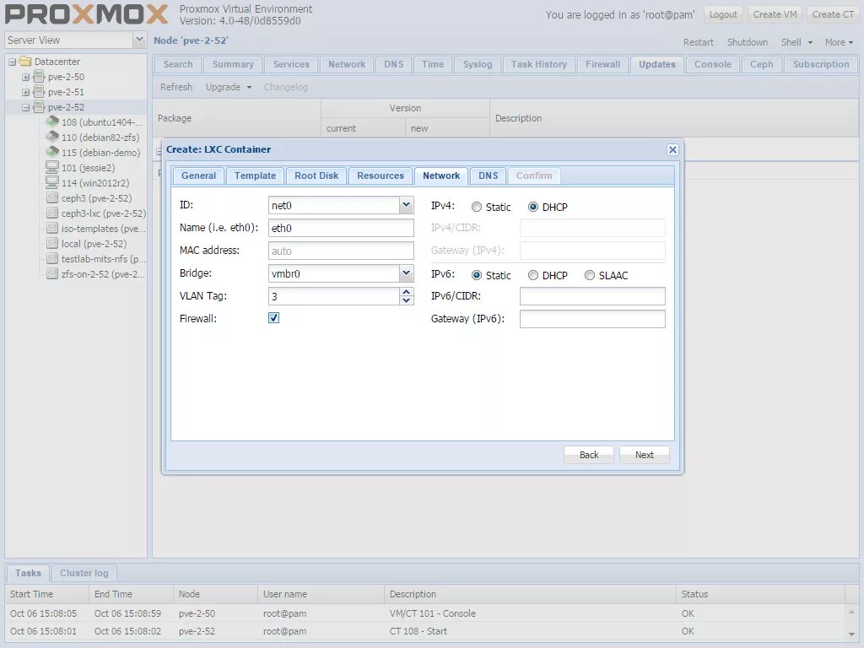Click the Restart button
Screen dimensions: 864x648
point(698,42)
